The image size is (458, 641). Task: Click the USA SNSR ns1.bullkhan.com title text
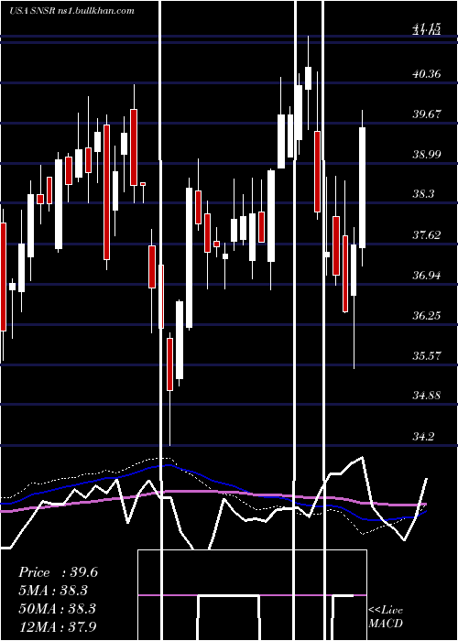pyautogui.click(x=71, y=10)
